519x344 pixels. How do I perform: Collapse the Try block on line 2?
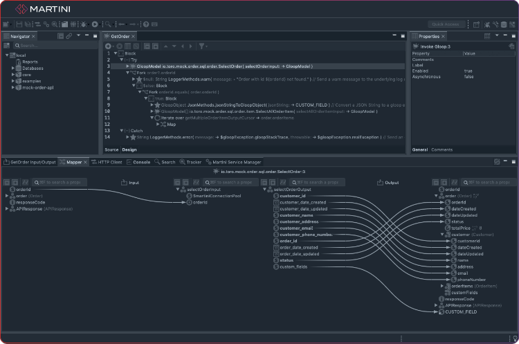121,60
